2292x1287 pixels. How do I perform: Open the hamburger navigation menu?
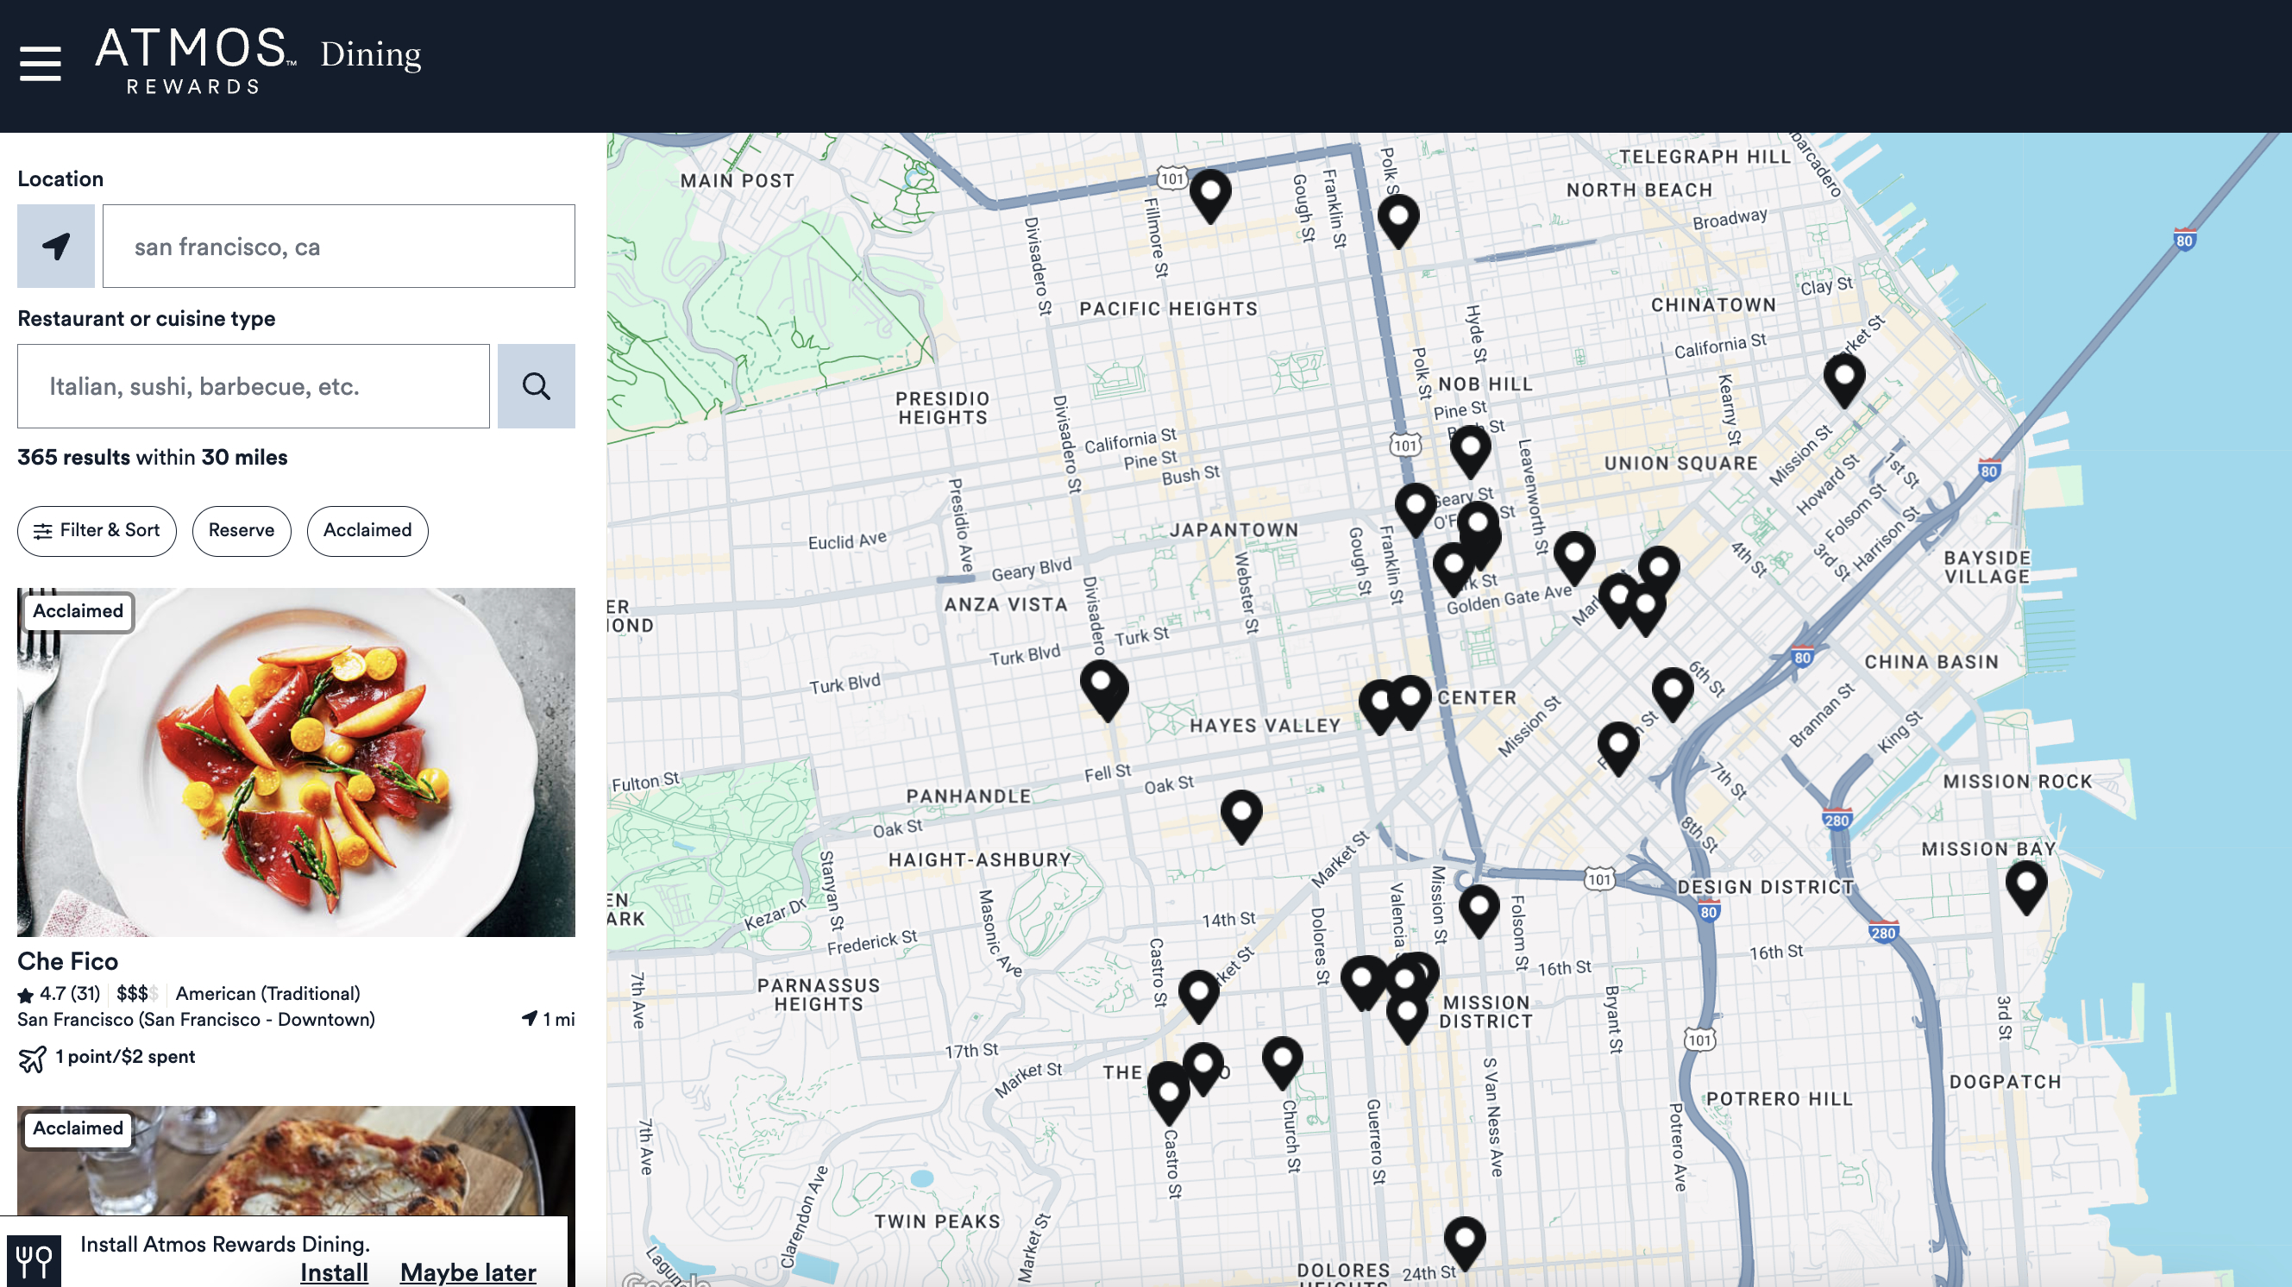coord(40,64)
